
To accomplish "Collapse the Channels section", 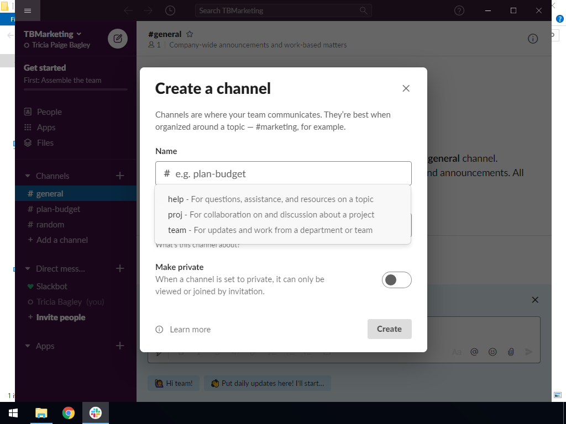I will click(x=28, y=176).
